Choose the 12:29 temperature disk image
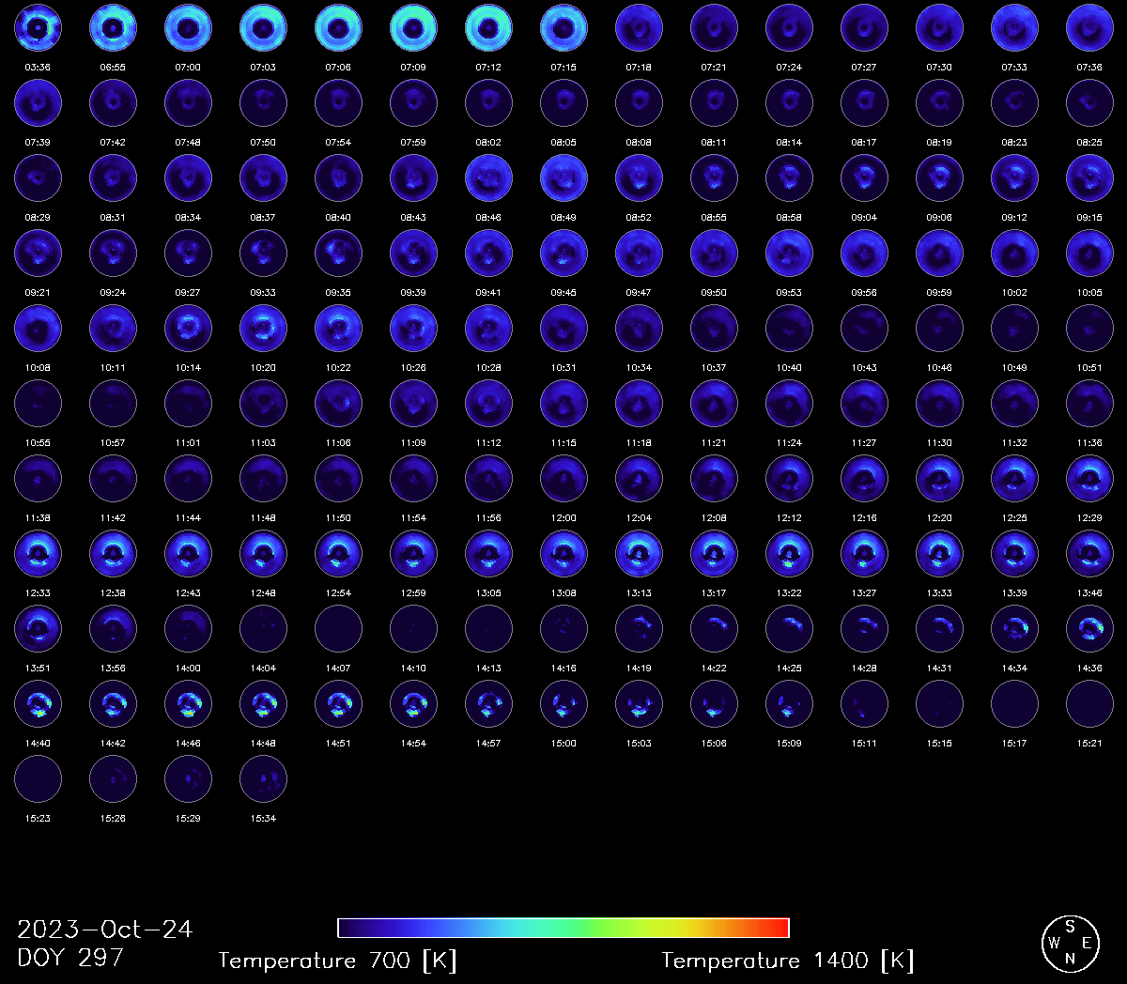1127x984 pixels. pos(1089,479)
